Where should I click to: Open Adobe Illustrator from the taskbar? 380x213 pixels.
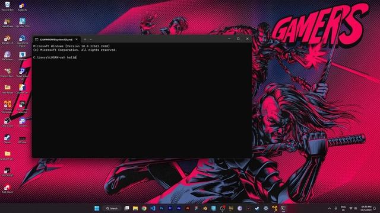[188, 208]
